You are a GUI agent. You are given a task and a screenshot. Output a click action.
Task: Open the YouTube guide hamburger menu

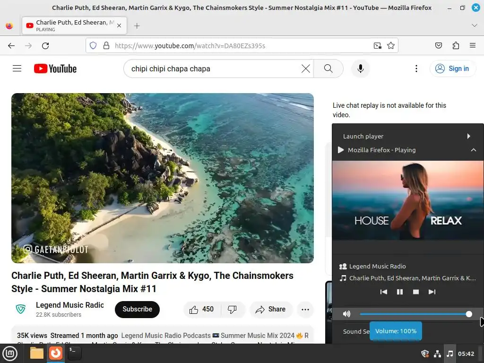(x=17, y=69)
